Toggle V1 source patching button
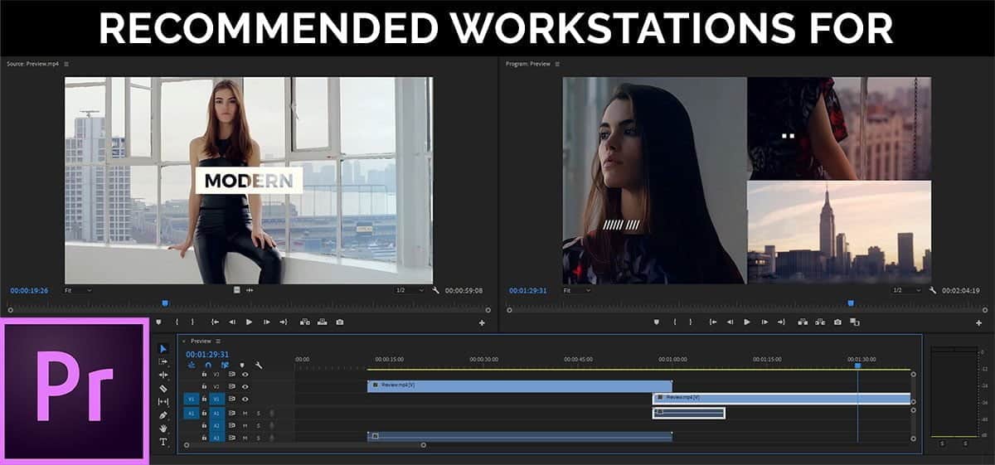This screenshot has width=995, height=465. point(192,400)
